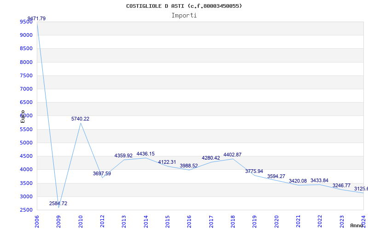Viewport: 368px width, 230px height.
Task: Click the 2012 x-axis year label
Action: [x=102, y=222]
